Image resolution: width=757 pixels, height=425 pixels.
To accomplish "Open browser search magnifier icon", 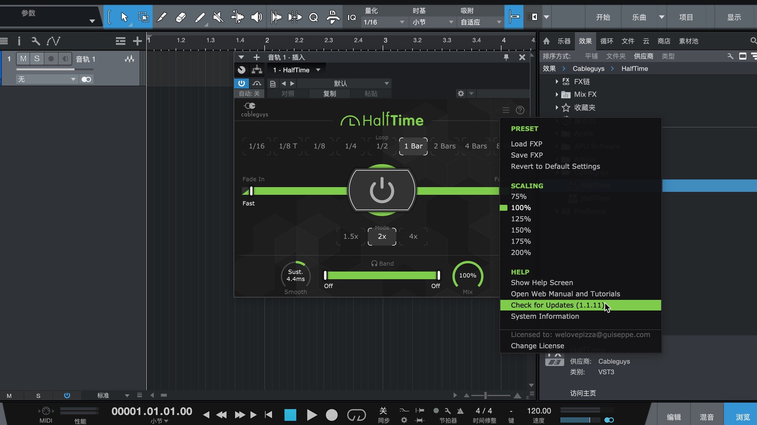I will pos(753,41).
